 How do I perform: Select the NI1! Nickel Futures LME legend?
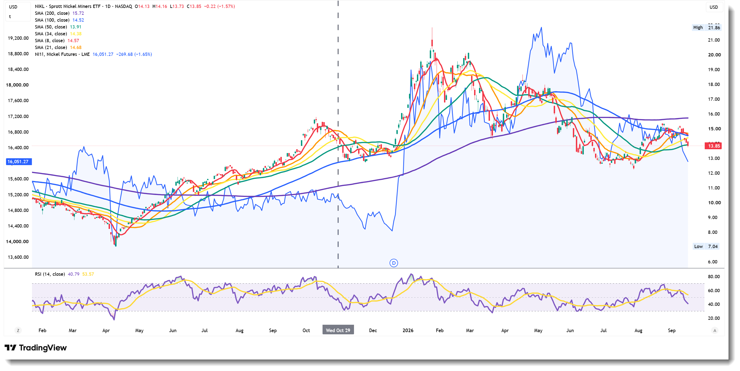pyautogui.click(x=62, y=54)
